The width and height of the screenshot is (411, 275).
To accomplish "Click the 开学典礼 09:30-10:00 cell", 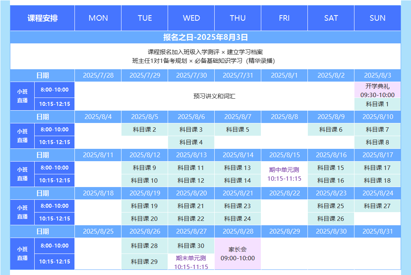I will [x=377, y=90].
